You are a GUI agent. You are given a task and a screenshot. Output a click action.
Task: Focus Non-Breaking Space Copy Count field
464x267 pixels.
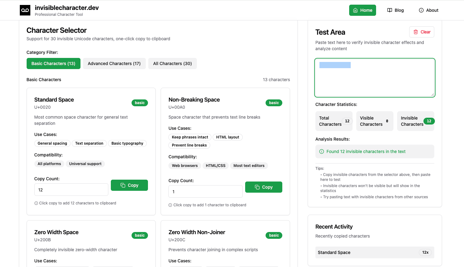tap(206, 191)
